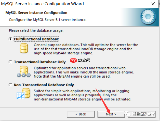
Task: Click the "Transactional Database Only" label text
Action: point(40,62)
